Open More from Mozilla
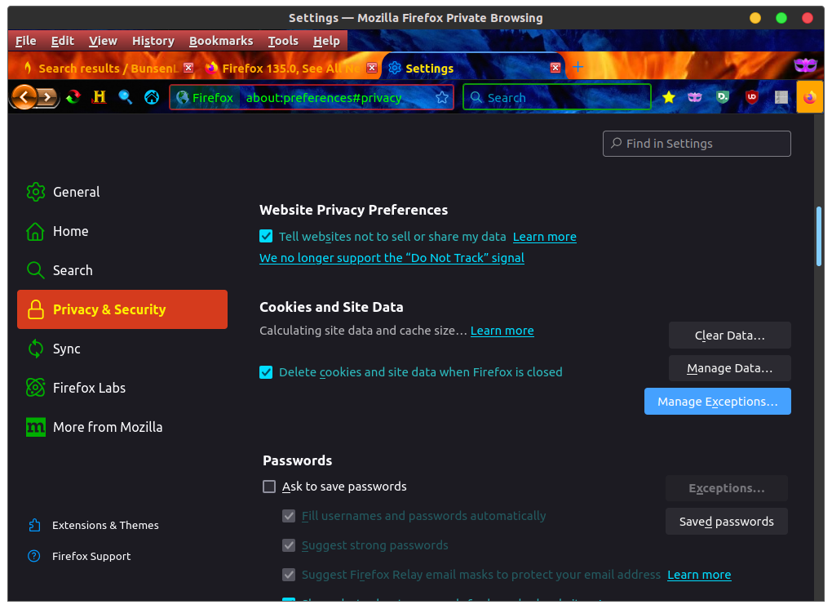 coord(122,427)
